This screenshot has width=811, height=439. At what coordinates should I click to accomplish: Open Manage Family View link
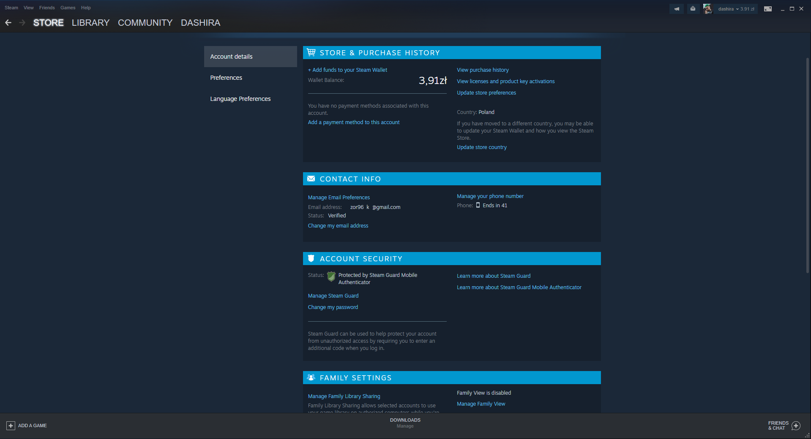coord(481,404)
